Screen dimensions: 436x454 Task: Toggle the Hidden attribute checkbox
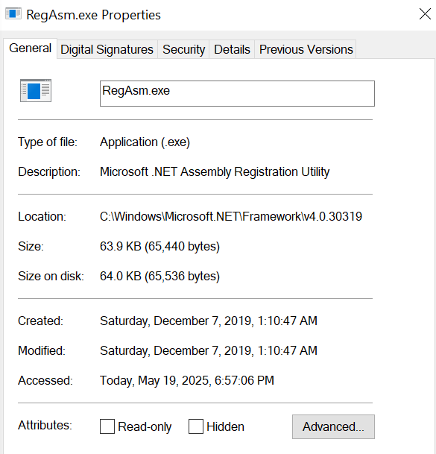(196, 426)
